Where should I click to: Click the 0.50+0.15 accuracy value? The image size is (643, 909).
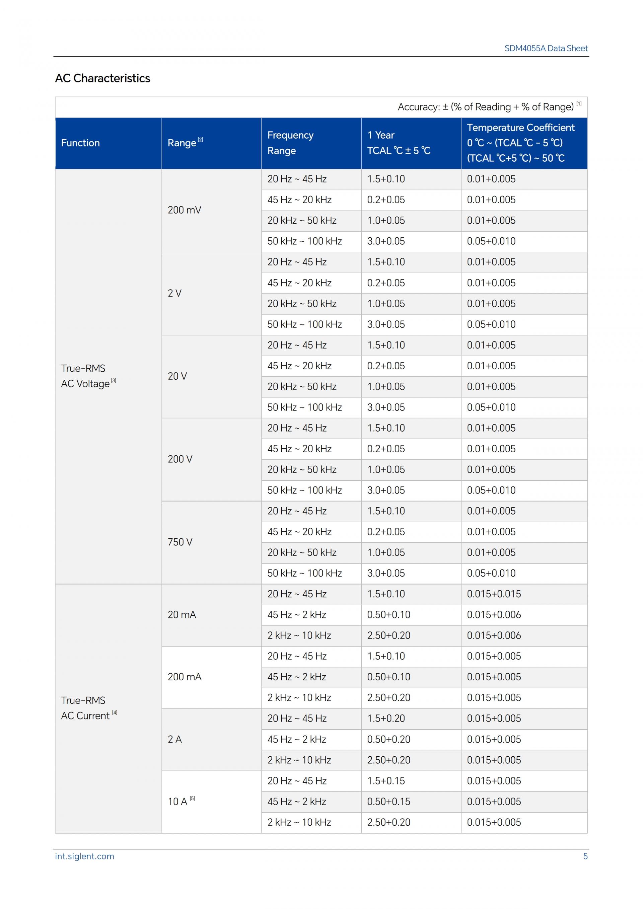click(389, 801)
